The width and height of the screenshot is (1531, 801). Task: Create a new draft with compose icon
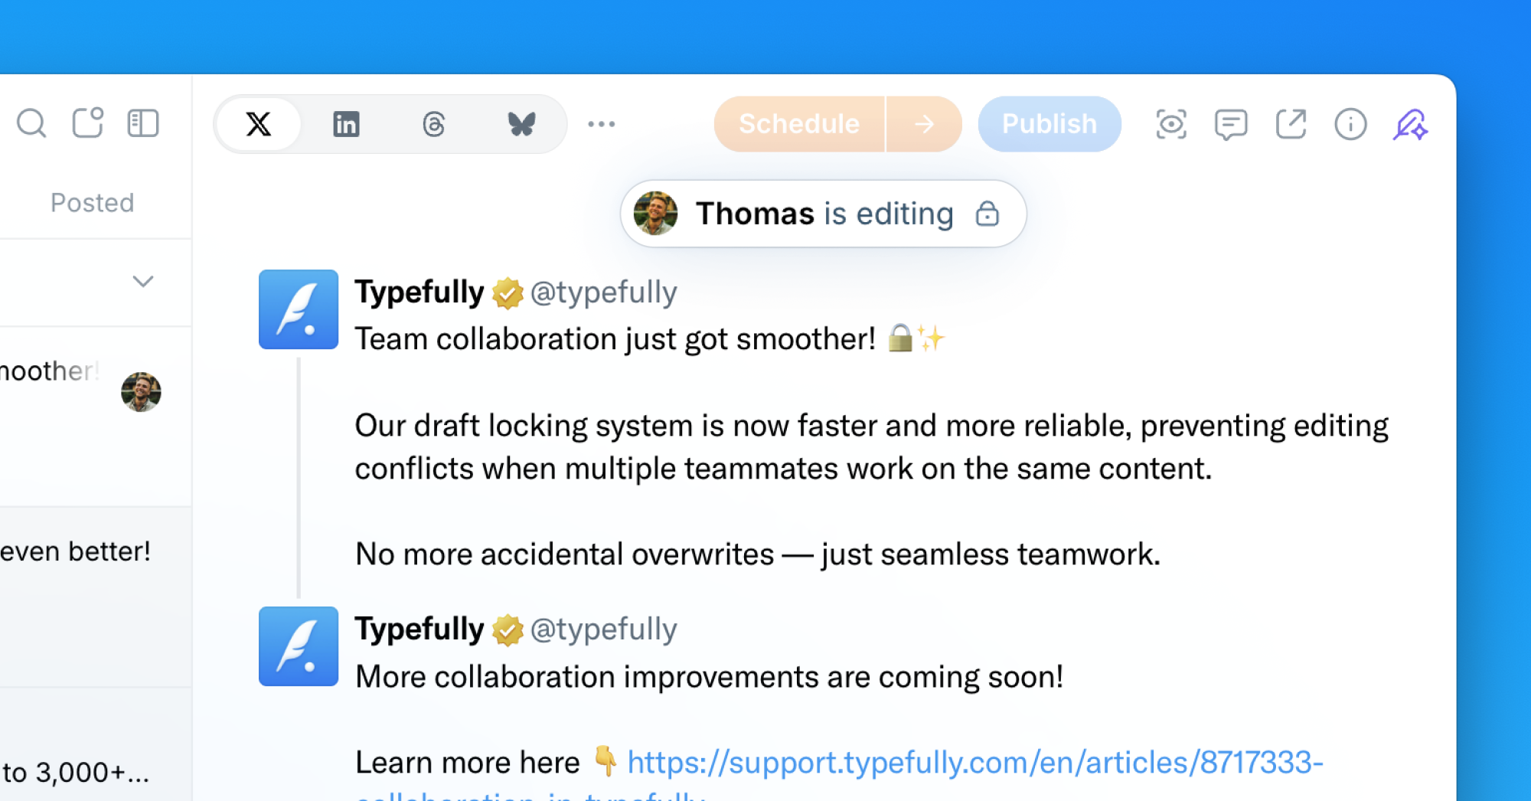pyautogui.click(x=87, y=123)
